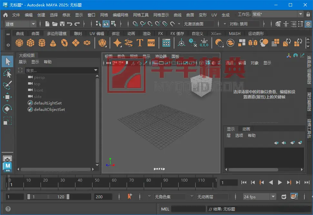Toggle select by component type mode

[114, 24]
